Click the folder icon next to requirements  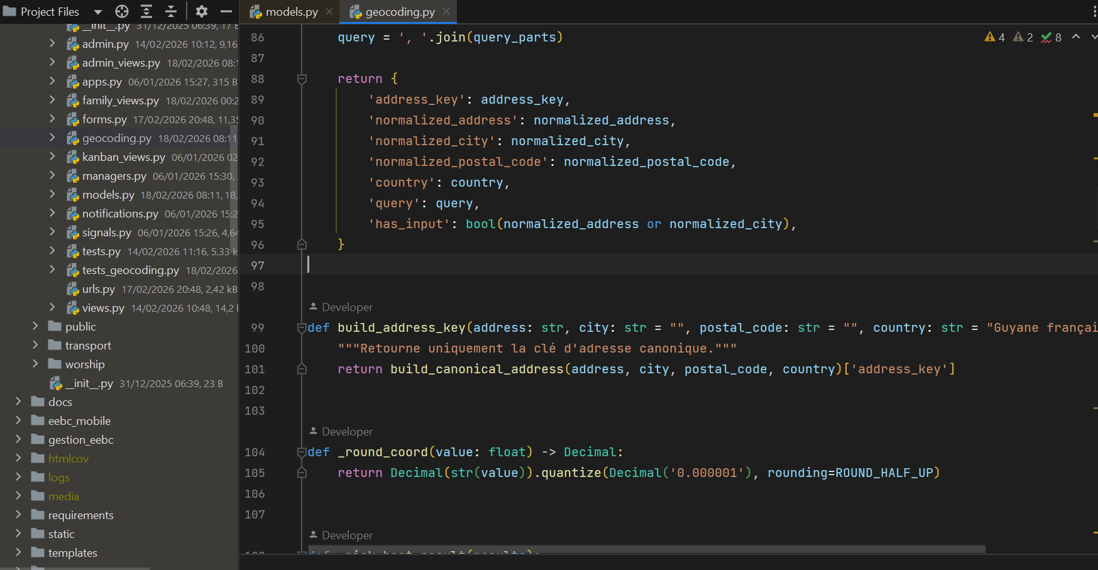[x=38, y=515]
